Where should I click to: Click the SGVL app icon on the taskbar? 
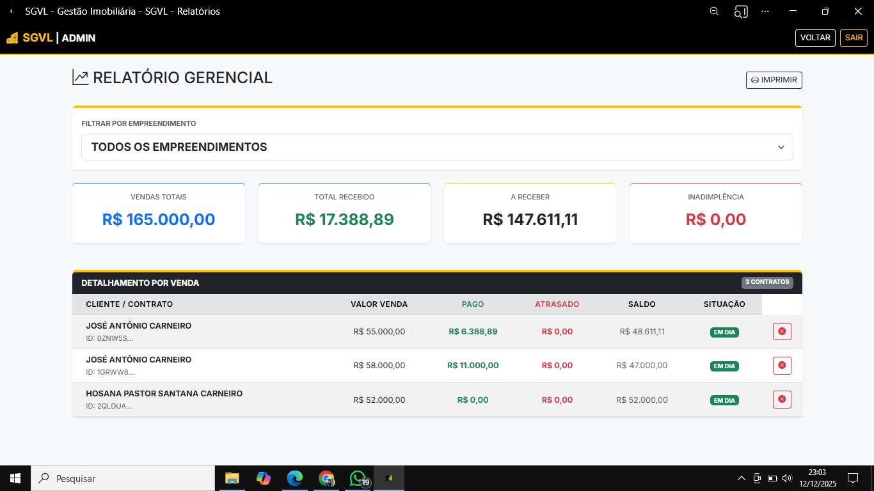(389, 478)
